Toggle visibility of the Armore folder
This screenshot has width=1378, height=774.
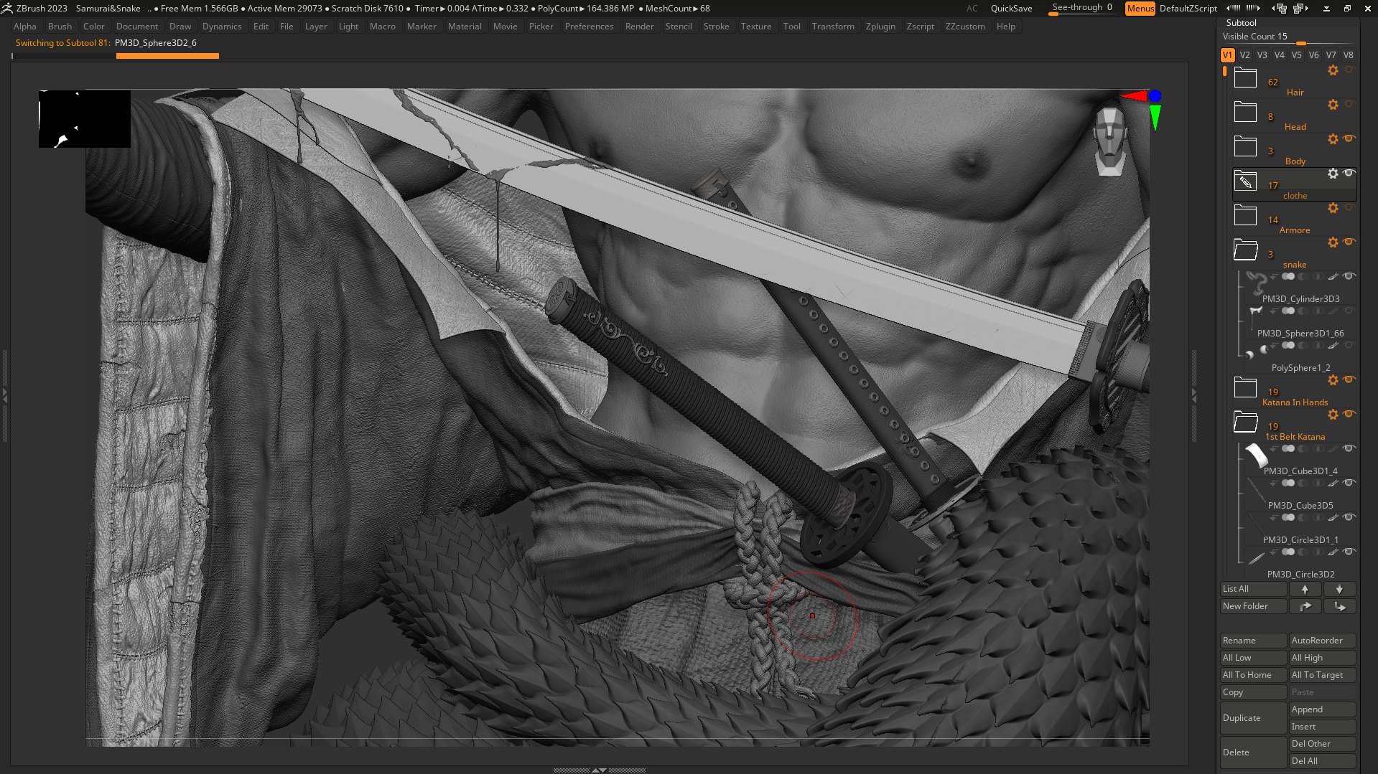1349,207
